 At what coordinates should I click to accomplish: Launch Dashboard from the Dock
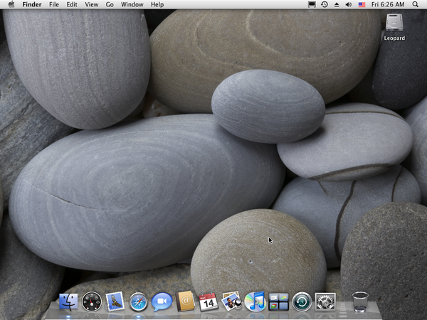point(92,302)
